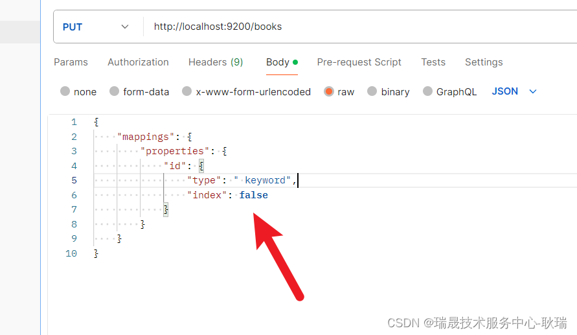Click the "type" key on line 5

click(x=204, y=180)
